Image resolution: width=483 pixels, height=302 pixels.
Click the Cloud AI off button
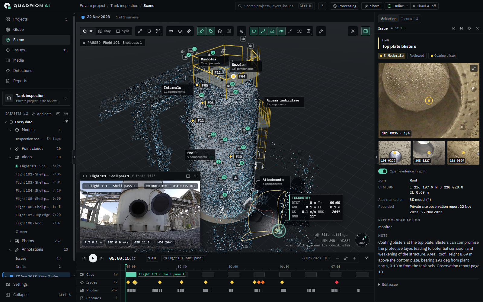pyautogui.click(x=424, y=6)
